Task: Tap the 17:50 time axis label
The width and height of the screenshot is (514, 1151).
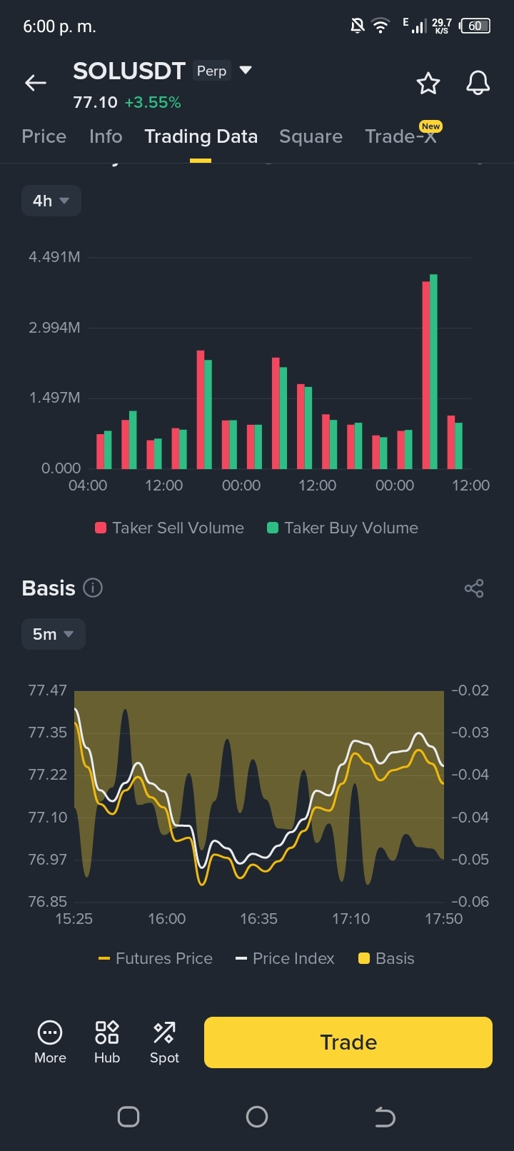Action: (x=443, y=919)
